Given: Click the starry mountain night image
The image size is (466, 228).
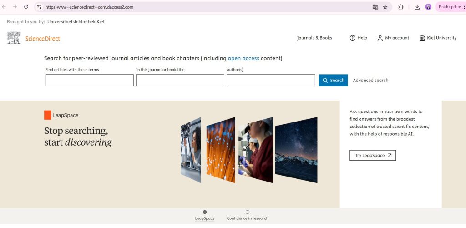Looking at the screenshot, I should [x=296, y=150].
